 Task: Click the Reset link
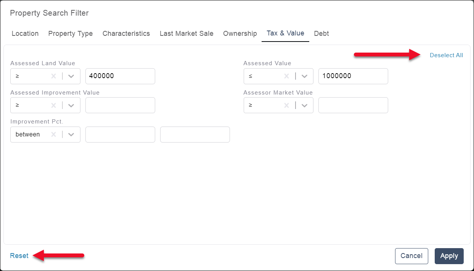pos(19,256)
